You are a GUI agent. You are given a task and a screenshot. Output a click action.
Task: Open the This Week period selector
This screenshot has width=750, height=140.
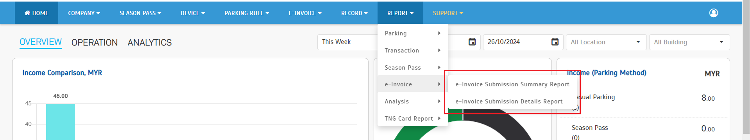347,42
